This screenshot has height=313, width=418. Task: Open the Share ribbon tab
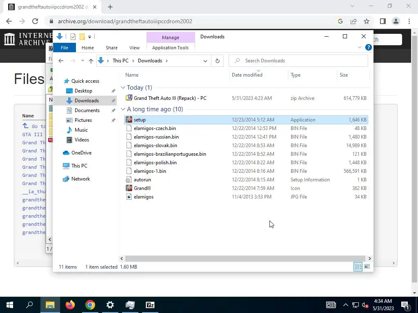tap(111, 48)
